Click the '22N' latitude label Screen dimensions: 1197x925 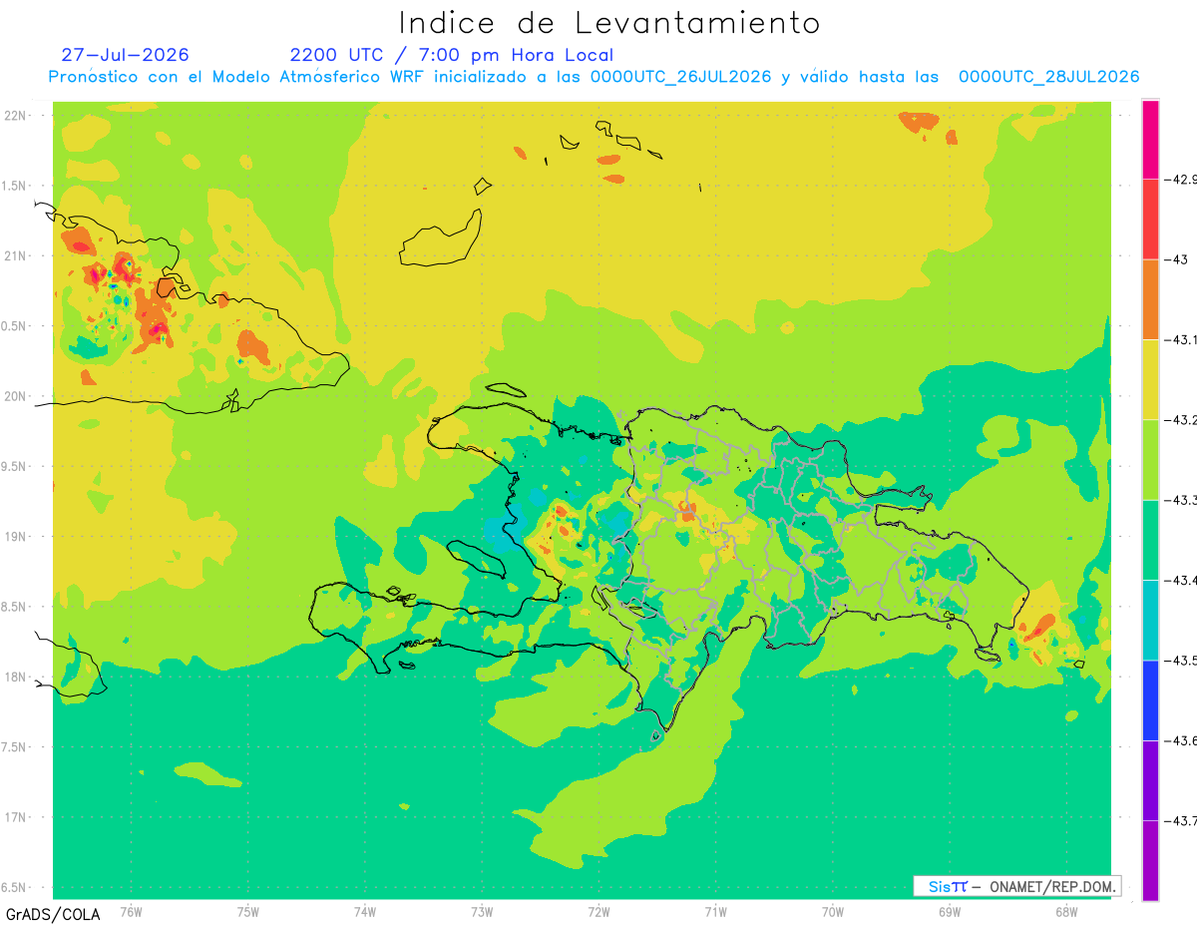pyautogui.click(x=16, y=116)
